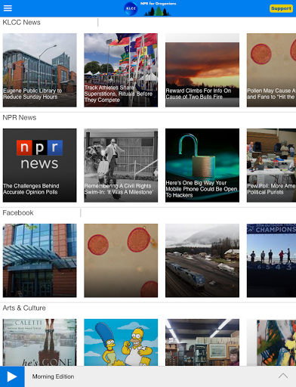
Task: Open Track Athletes Share Superstitions article
Action: [121, 70]
